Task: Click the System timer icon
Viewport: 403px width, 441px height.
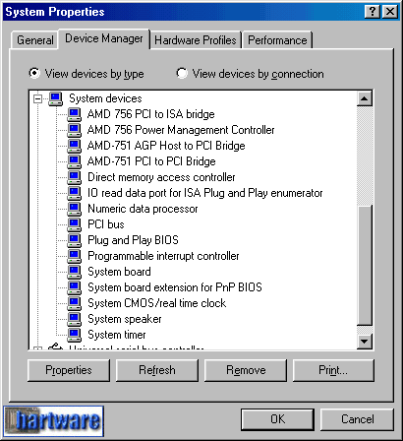Action: click(74, 335)
